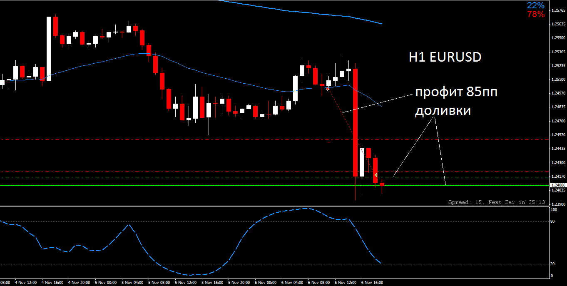Screen dimensions: 567x286
Task: Click time axis label 4 Nov 16:00
Action: (x=53, y=283)
